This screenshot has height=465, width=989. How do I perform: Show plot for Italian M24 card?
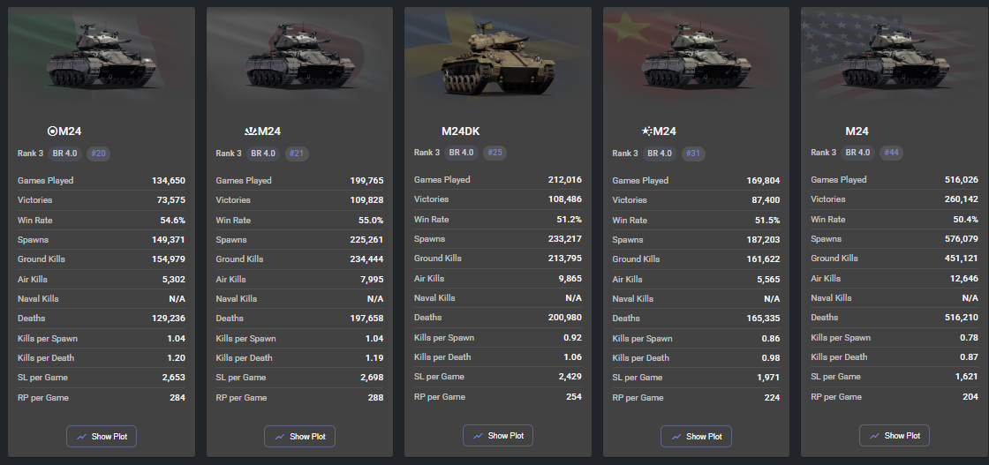point(102,436)
